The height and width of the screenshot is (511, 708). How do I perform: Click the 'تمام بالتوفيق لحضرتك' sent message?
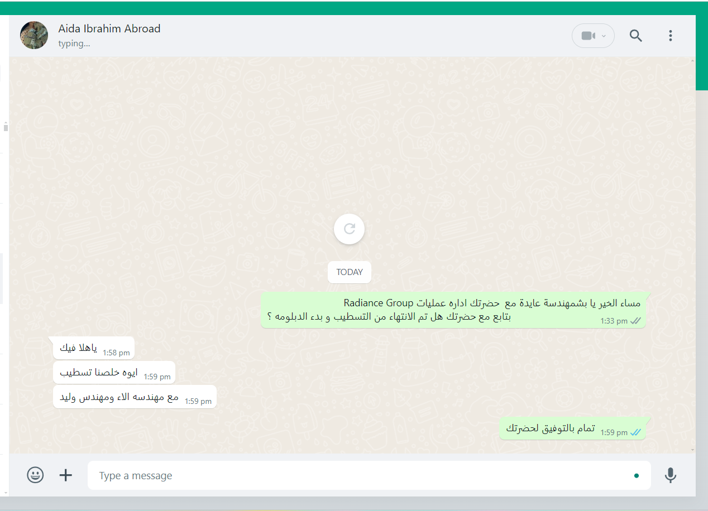pos(573,428)
